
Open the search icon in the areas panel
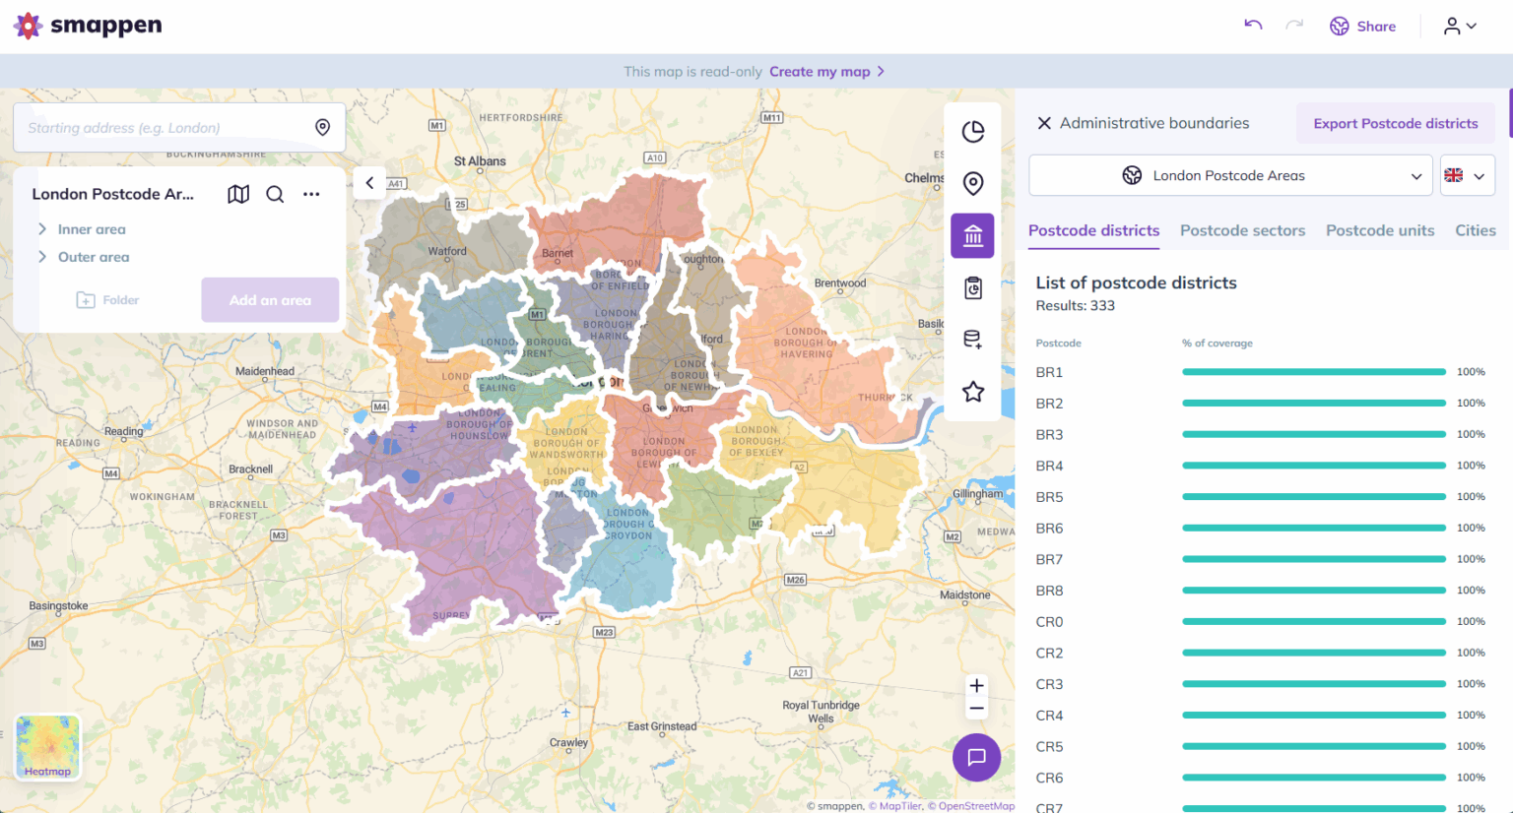point(275,194)
